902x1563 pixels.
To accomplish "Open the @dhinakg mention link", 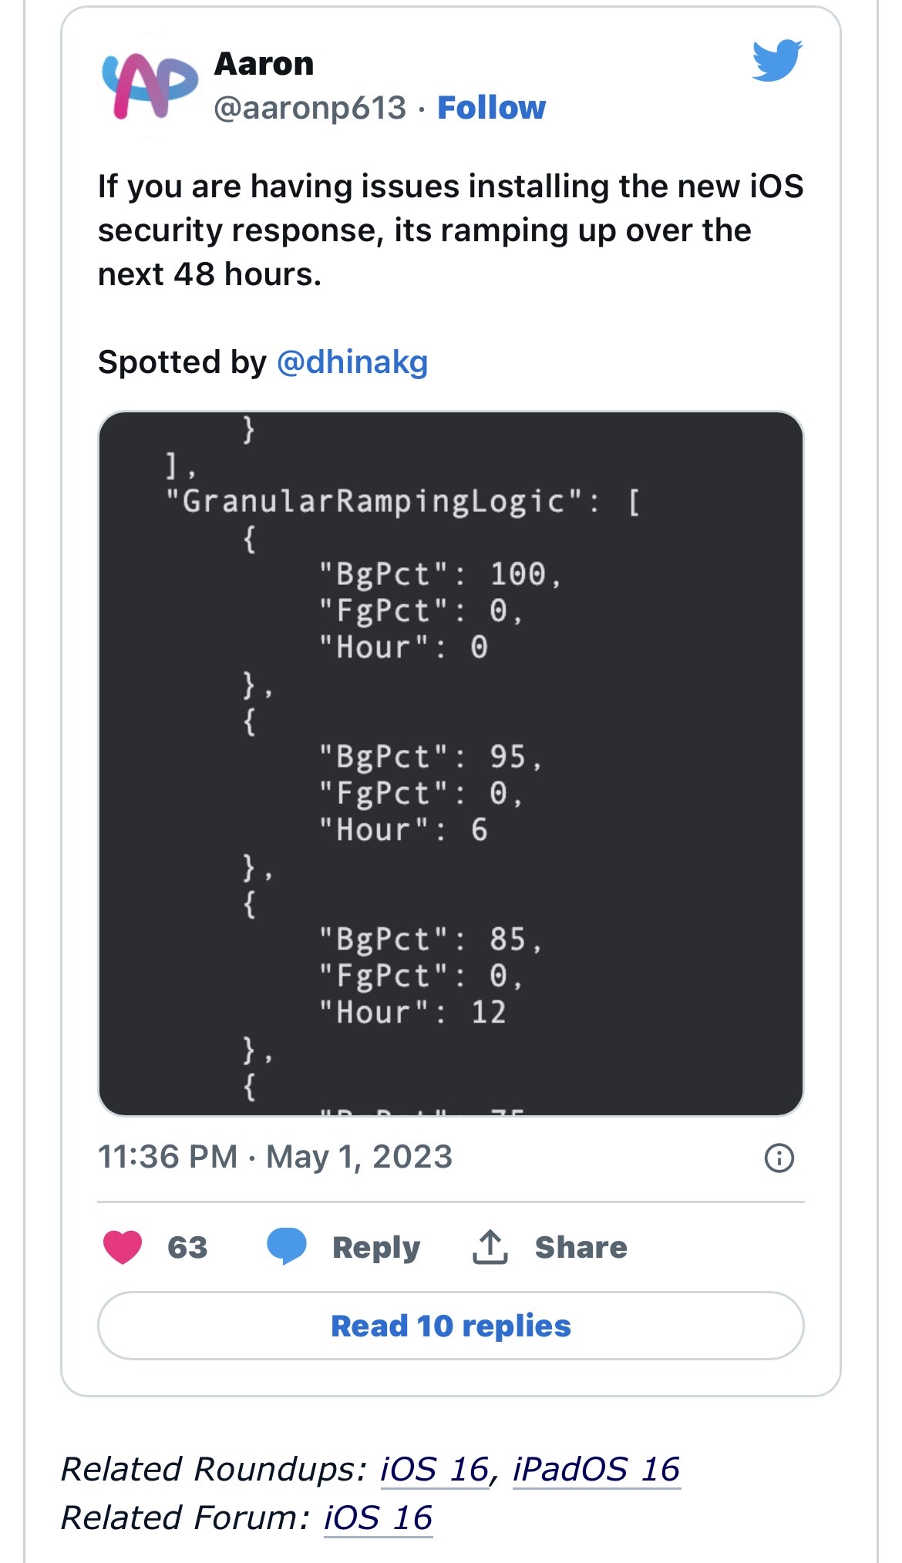I will tap(352, 361).
